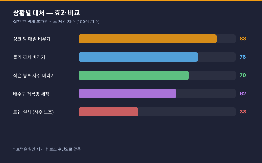Click the unfilled track after the orange bar
Screen dimensions: 262x163
click(226, 39)
